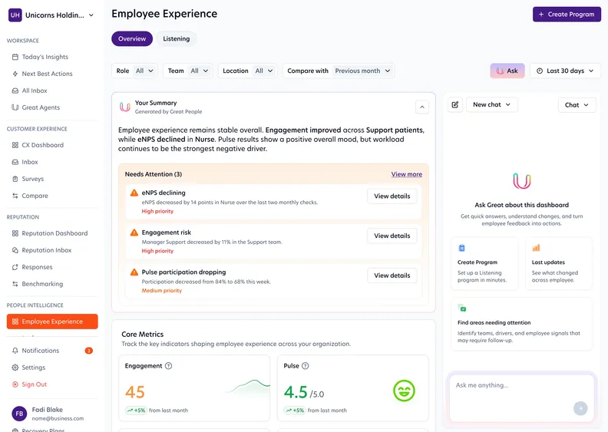Click the FB user avatar

coord(19,414)
